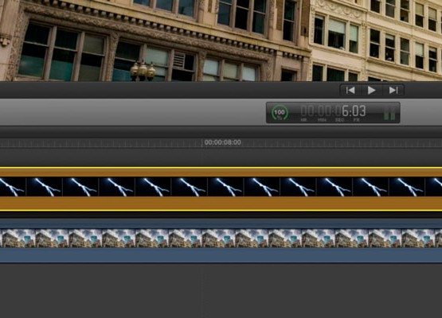Deselect clips by clicking empty area below storyline
Viewport: 442px width, 318px height.
tap(221, 291)
